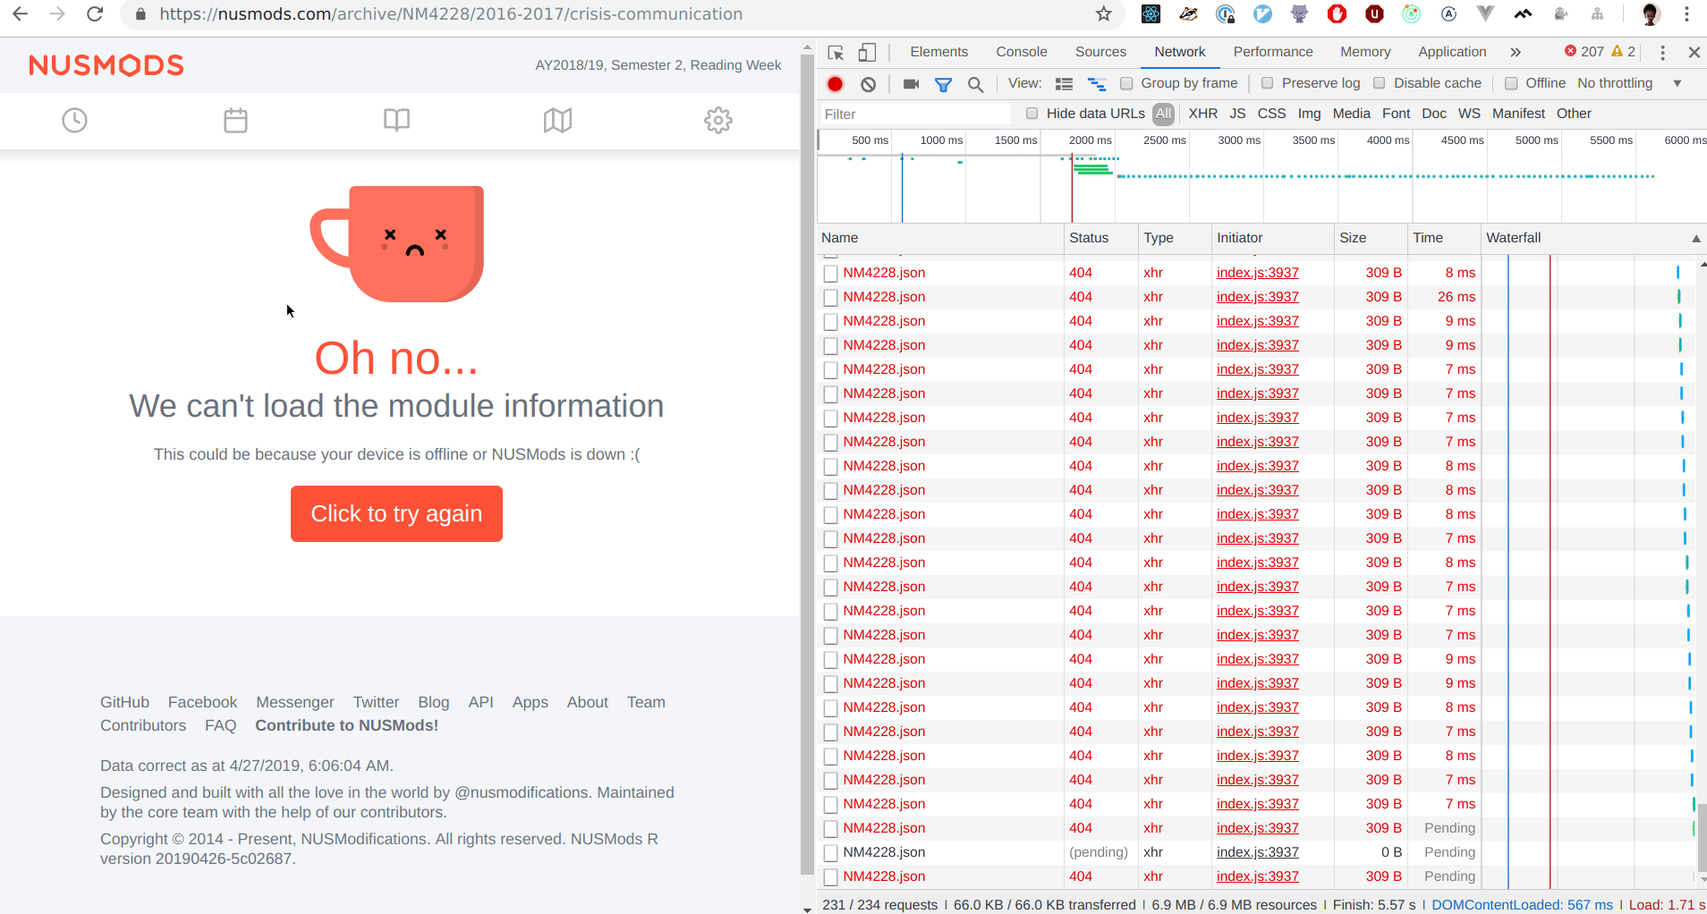
Task: Bookmark this page with the star icon
Action: click(x=1104, y=13)
